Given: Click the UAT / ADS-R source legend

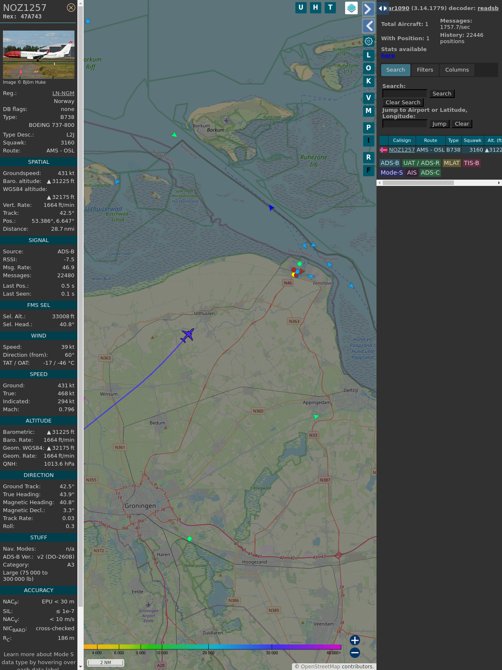Looking at the screenshot, I should pyautogui.click(x=421, y=163).
